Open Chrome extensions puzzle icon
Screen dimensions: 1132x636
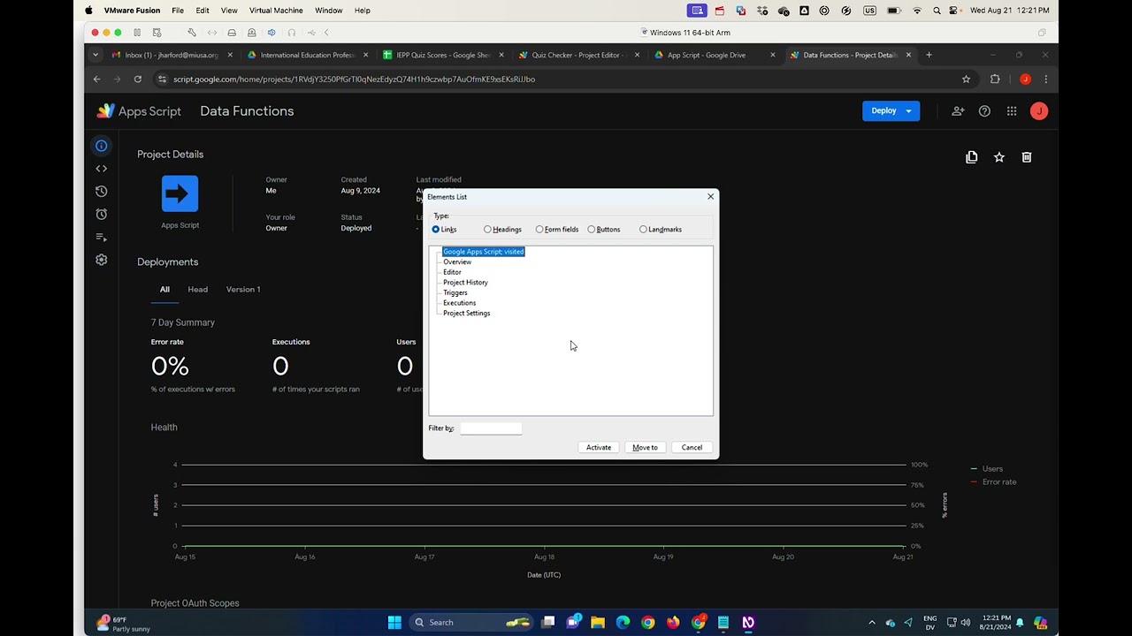[995, 79]
